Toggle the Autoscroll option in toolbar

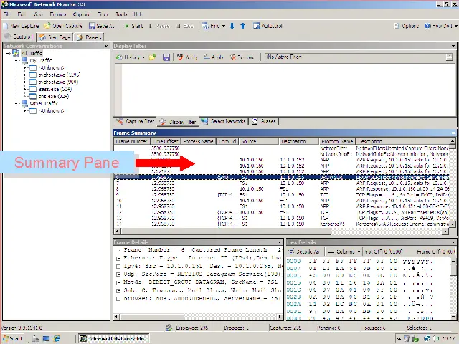coord(267,26)
